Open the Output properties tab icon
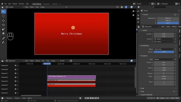 point(138,19)
